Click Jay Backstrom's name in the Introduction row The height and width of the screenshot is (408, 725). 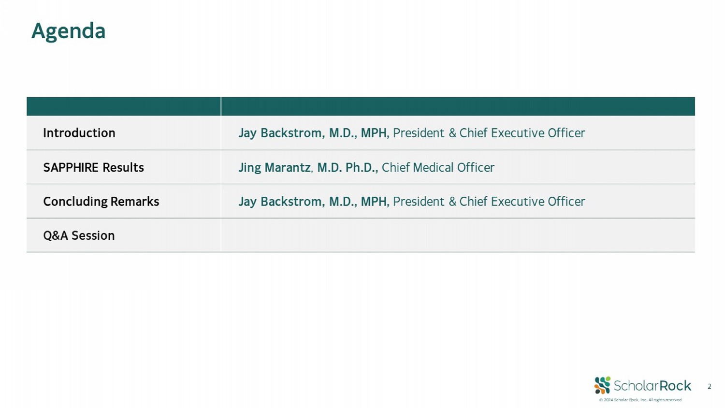[x=281, y=133]
